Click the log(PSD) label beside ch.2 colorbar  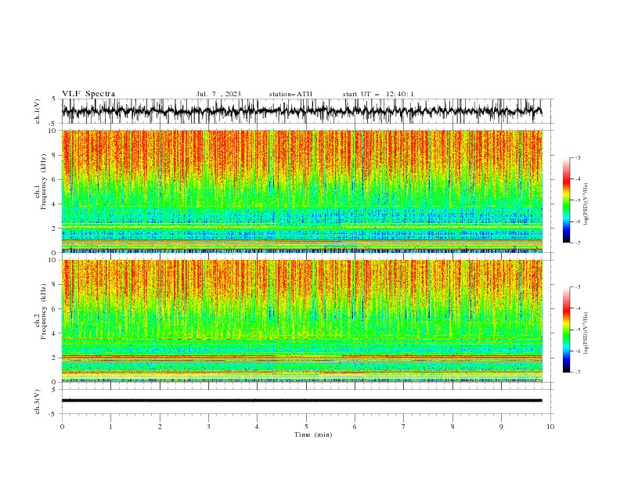tap(586, 333)
